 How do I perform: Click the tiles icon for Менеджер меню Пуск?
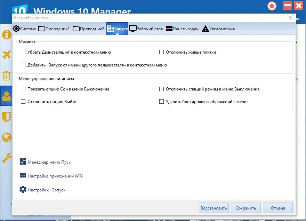coord(23,161)
